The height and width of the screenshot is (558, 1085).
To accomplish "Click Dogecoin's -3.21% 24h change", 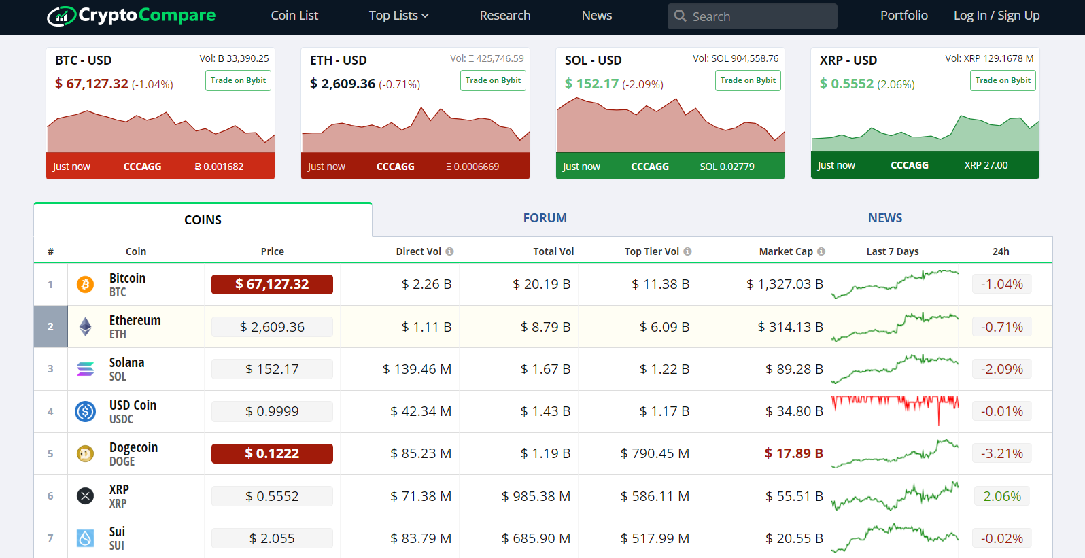I will pyautogui.click(x=1001, y=453).
